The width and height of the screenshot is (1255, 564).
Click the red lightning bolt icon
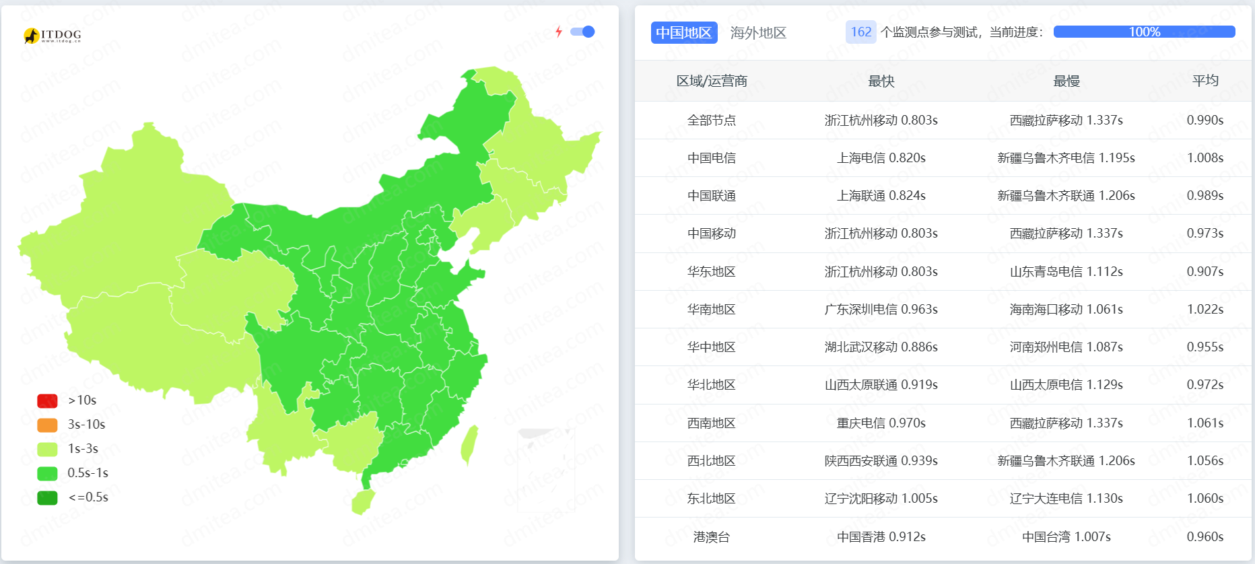[558, 32]
